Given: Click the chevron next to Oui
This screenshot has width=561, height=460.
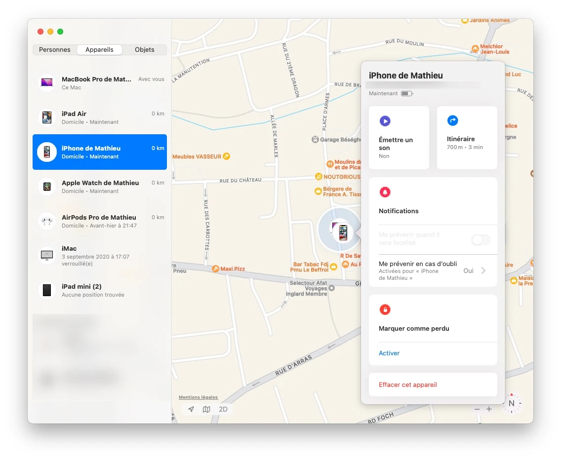Looking at the screenshot, I should (x=483, y=270).
